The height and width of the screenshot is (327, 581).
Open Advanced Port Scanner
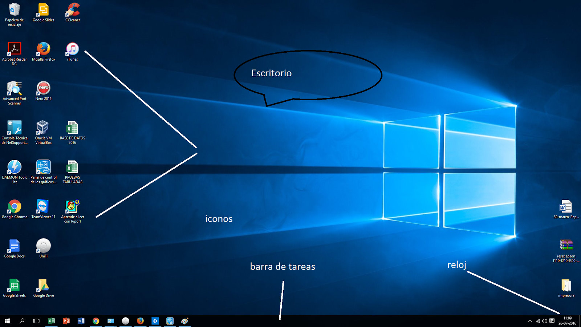coord(14,89)
